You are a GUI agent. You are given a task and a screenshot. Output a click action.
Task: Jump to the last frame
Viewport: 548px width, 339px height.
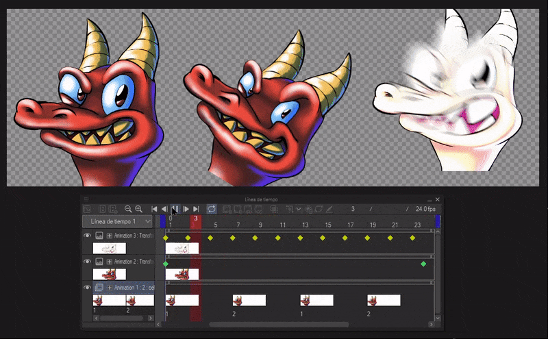pos(196,209)
